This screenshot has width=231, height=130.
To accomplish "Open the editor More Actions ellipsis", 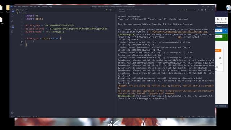I will coord(114,10).
